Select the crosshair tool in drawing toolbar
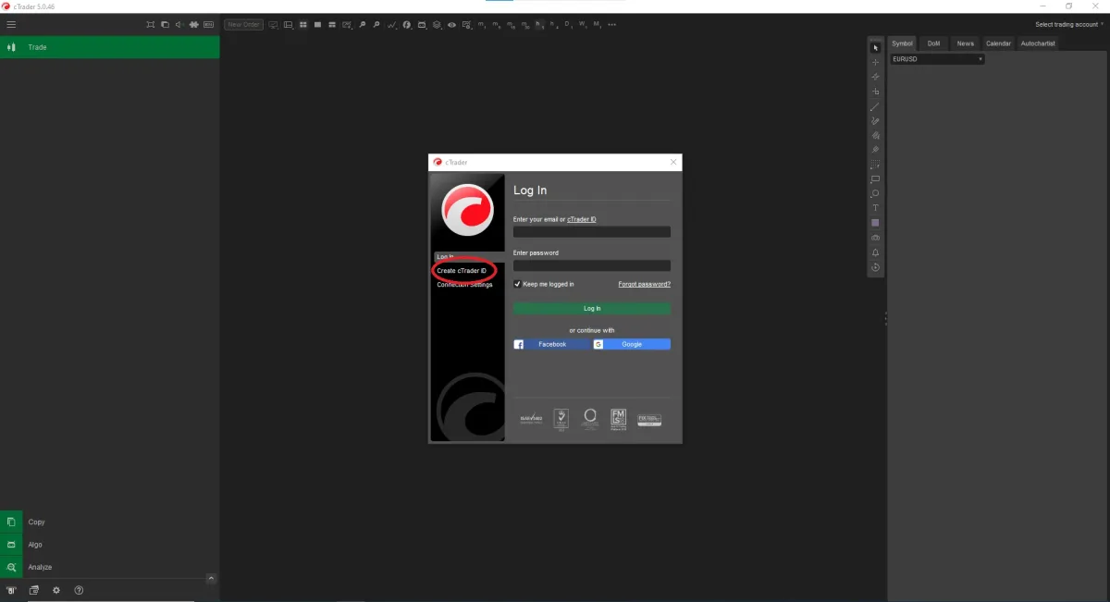The height and width of the screenshot is (602, 1110). click(x=876, y=62)
